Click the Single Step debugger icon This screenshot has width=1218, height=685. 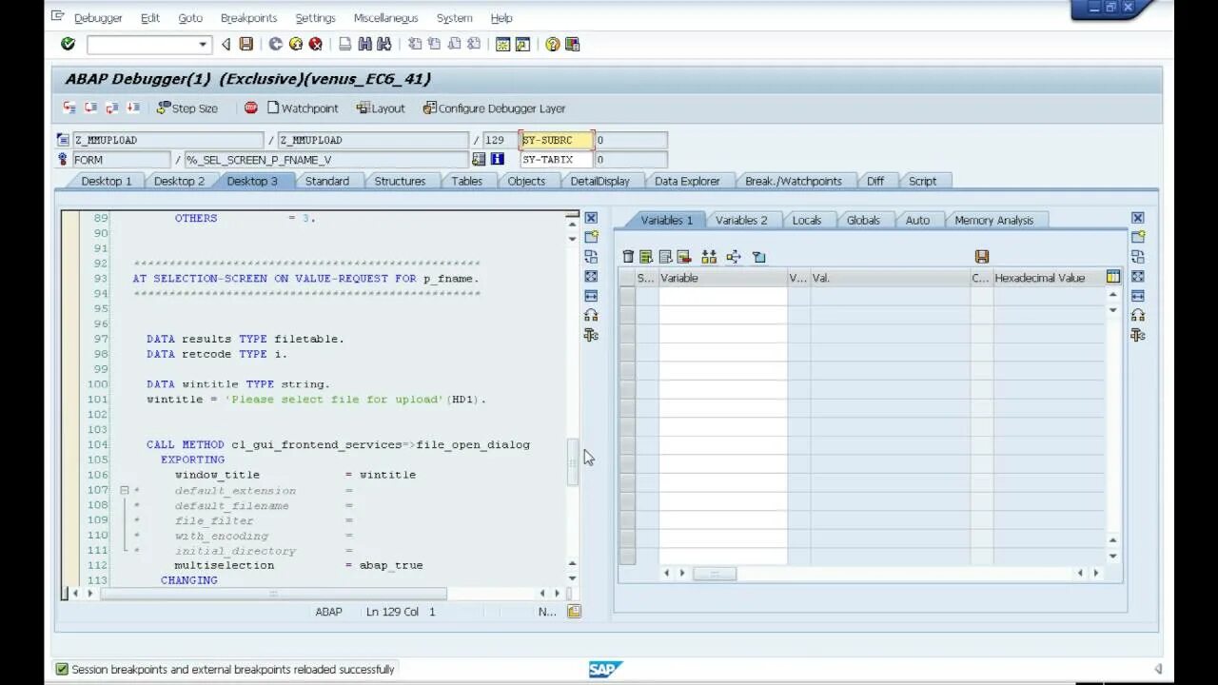69,108
